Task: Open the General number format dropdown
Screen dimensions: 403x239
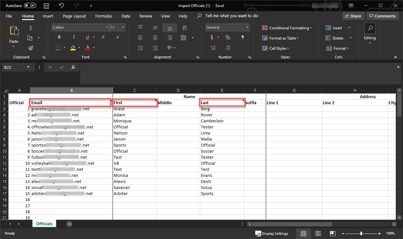Action: point(247,27)
